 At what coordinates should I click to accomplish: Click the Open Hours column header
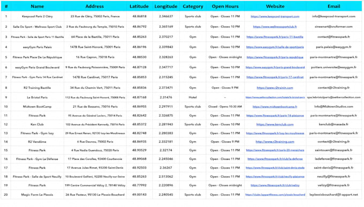[225, 6]
